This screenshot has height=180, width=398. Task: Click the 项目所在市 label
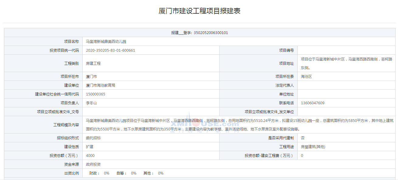tap(70, 77)
